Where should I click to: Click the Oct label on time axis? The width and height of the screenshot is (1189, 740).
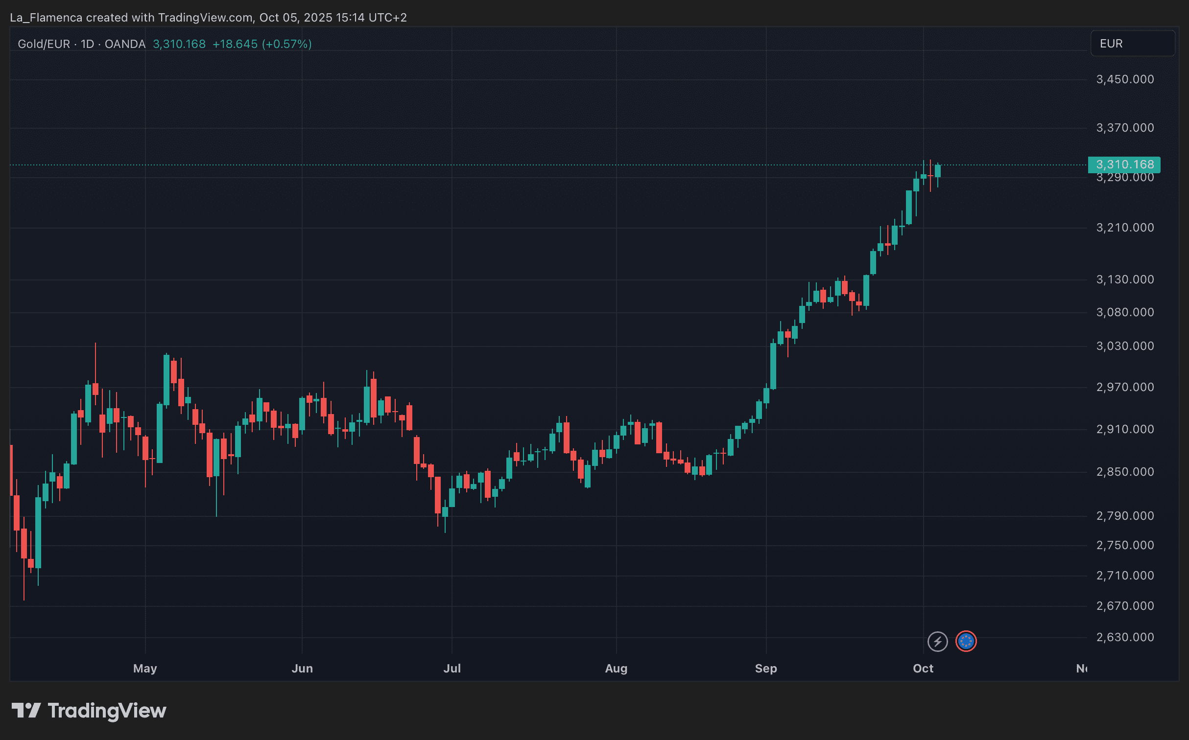coord(923,669)
